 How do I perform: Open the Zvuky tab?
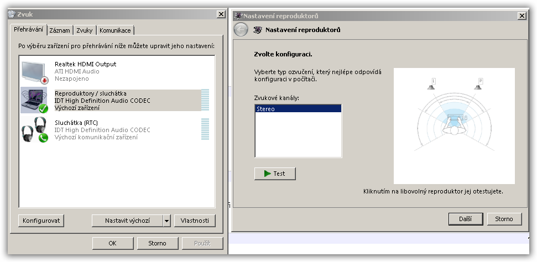click(85, 30)
